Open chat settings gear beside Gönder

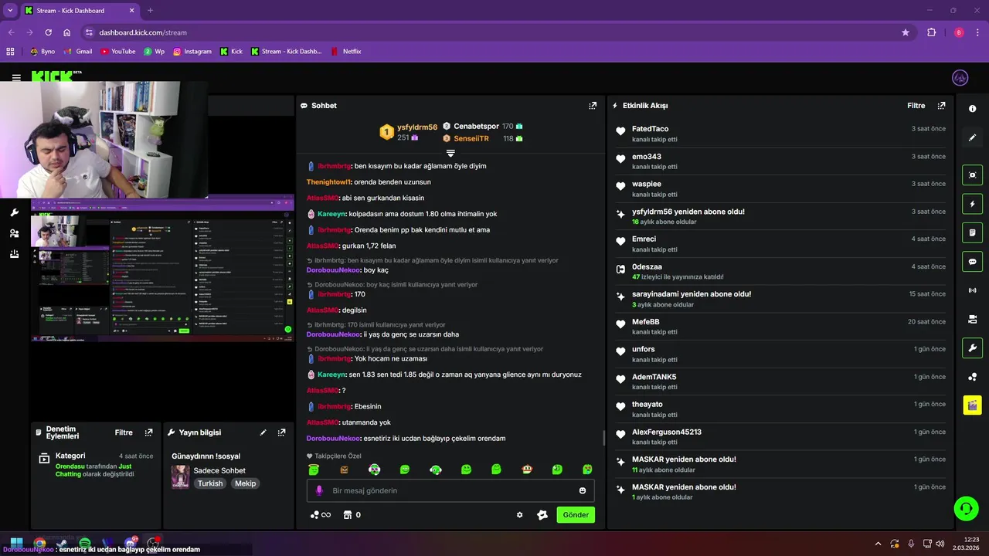tap(519, 515)
